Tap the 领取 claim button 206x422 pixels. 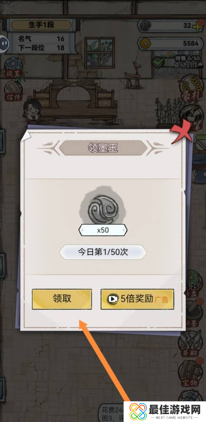coord(62,299)
